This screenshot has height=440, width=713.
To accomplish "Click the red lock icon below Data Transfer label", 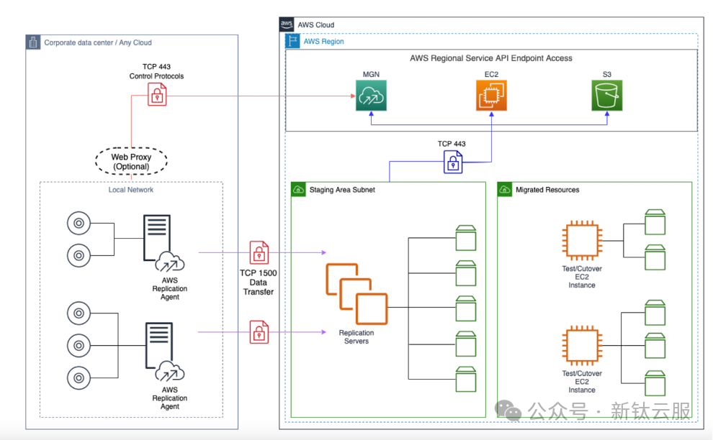I will point(259,332).
